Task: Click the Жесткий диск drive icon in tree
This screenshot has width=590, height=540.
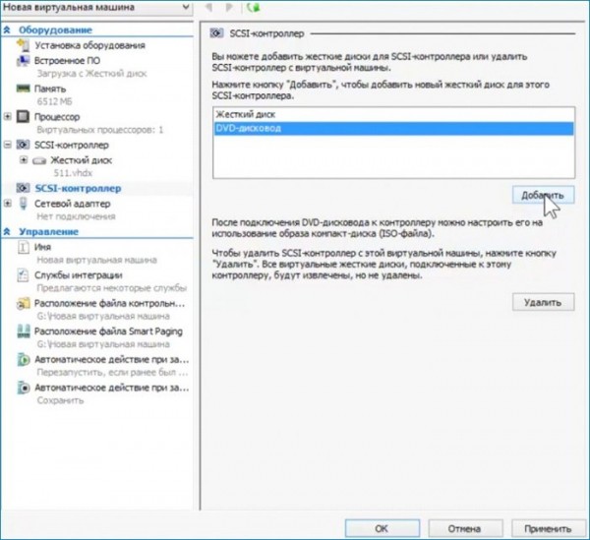Action: 39,160
